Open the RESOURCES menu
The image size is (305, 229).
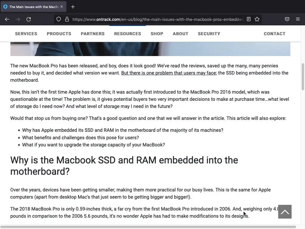pos(127,34)
